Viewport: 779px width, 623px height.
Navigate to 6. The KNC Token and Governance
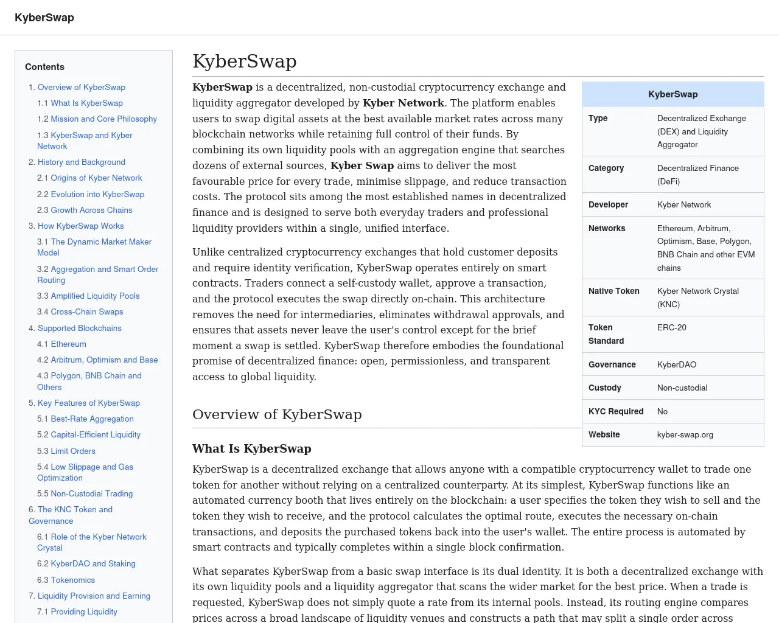point(71,515)
